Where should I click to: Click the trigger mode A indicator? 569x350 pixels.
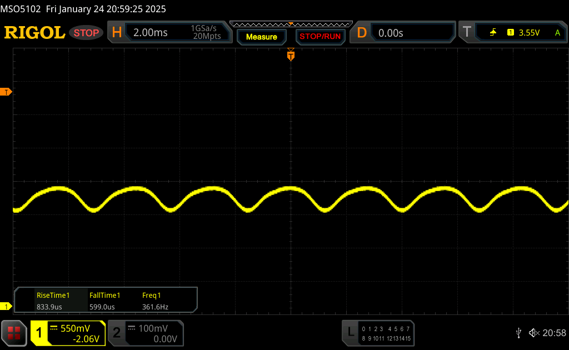click(x=557, y=33)
